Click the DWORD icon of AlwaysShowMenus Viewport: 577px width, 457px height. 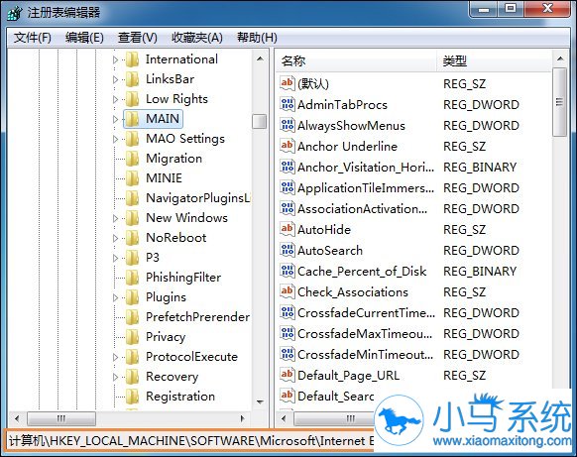[288, 125]
